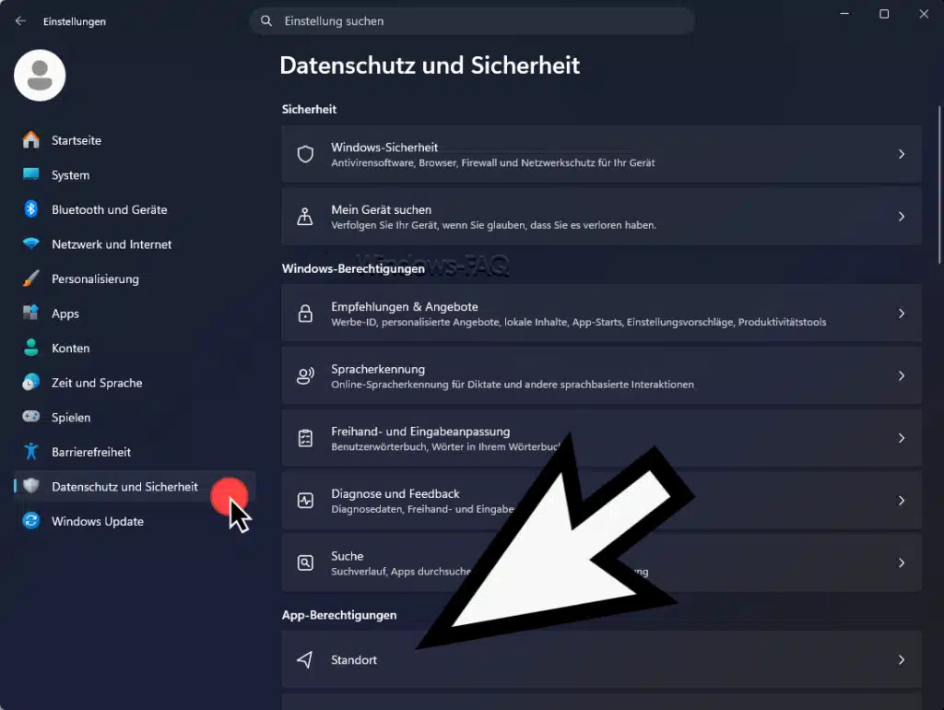
Task: Click the Bluetooth icon in sidebar
Action: point(30,209)
